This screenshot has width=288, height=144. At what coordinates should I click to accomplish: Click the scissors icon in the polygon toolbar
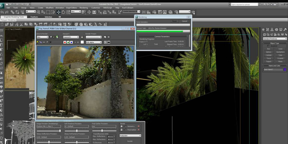pos(21,24)
